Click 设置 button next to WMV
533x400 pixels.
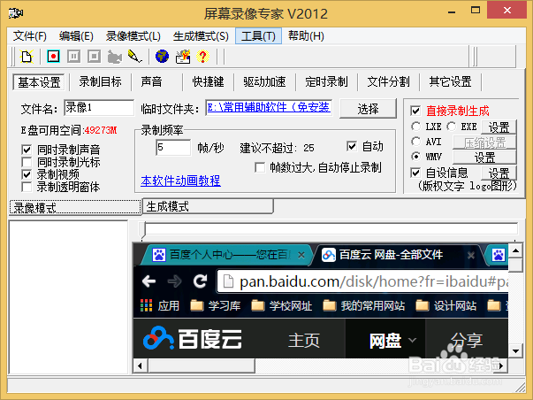point(484,158)
